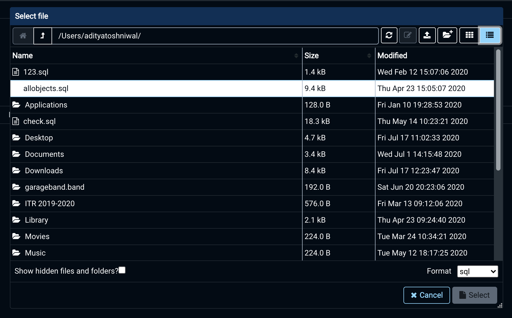Click the rename file icon
512x318 pixels.
pos(408,35)
